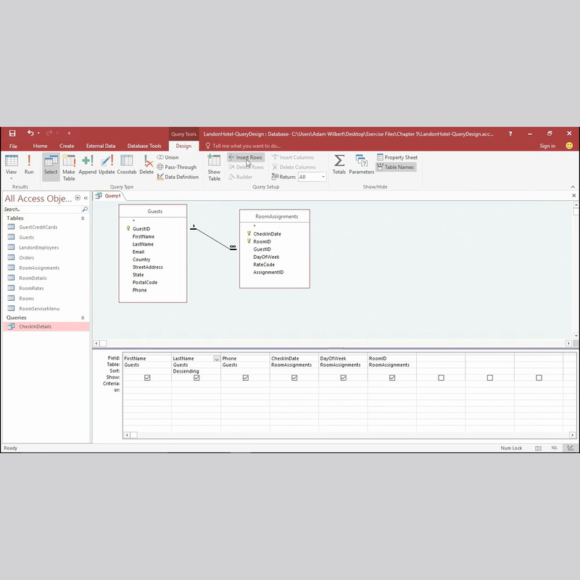Toggle the Totals sigma icon
Viewport: 580px width, 580px height.
(x=339, y=165)
